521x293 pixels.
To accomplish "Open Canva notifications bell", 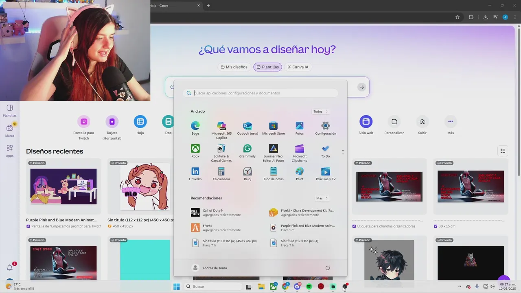I will click(x=10, y=267).
